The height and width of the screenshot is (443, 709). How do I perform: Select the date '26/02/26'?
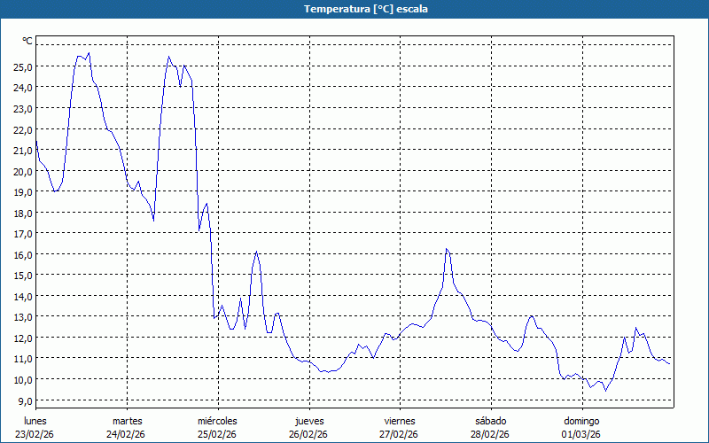coord(308,435)
